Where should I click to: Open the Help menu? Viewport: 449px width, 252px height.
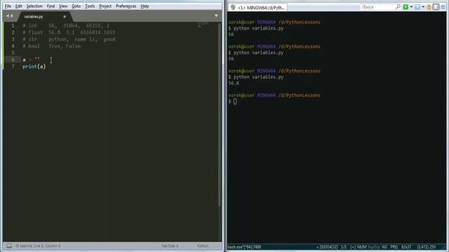click(145, 6)
